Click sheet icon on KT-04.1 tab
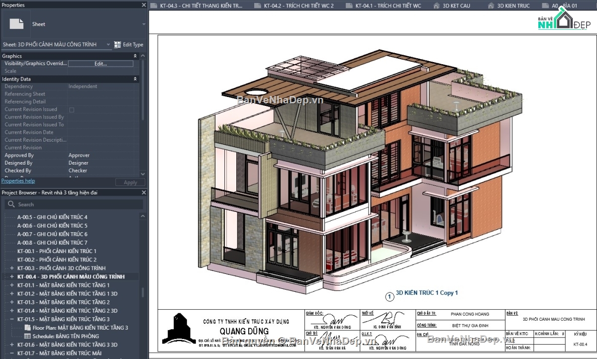 tap(349, 6)
